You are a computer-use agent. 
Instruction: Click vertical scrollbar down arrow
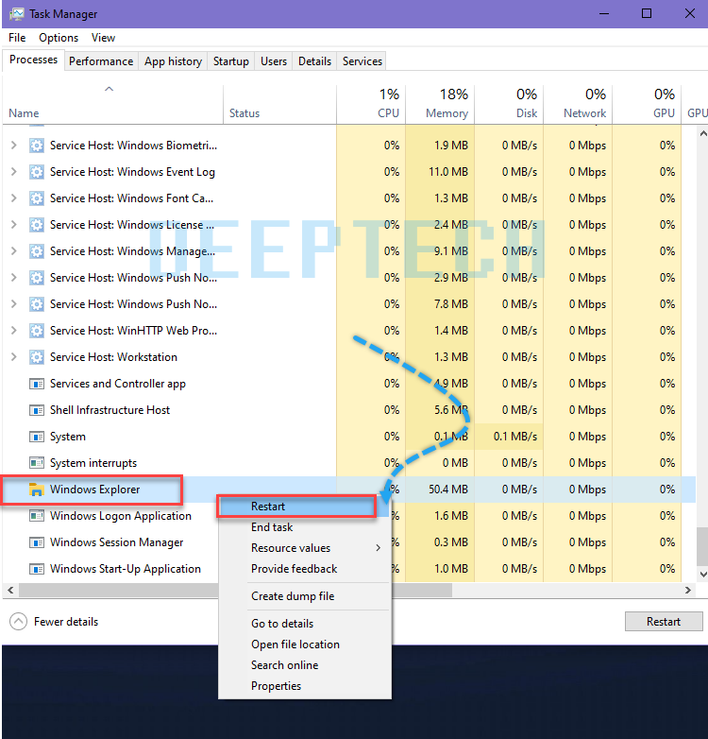coord(702,575)
